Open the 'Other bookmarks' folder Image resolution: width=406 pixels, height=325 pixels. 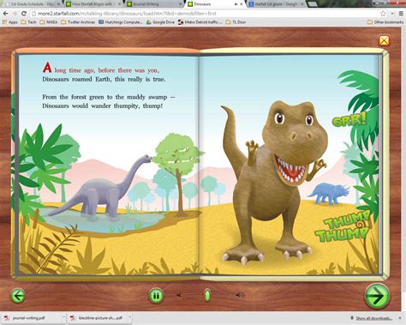pos(385,22)
